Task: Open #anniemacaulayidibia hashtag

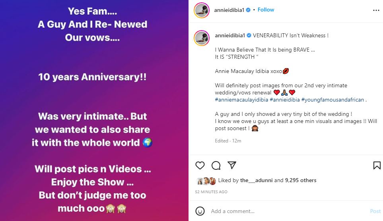Action: [x=241, y=100]
